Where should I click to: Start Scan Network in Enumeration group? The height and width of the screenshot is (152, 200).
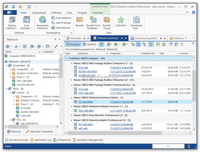[61, 18]
